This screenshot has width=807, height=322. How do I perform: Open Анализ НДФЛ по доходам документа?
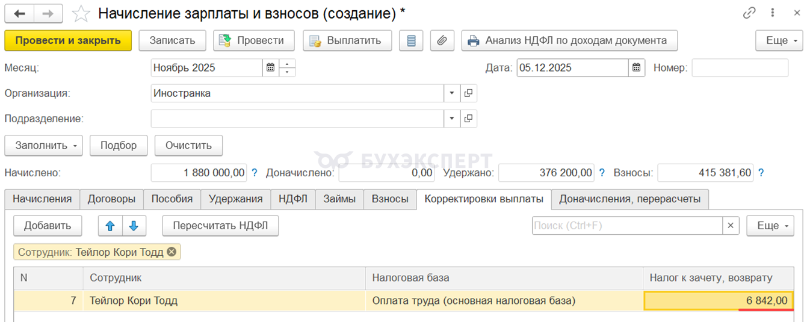tap(569, 40)
